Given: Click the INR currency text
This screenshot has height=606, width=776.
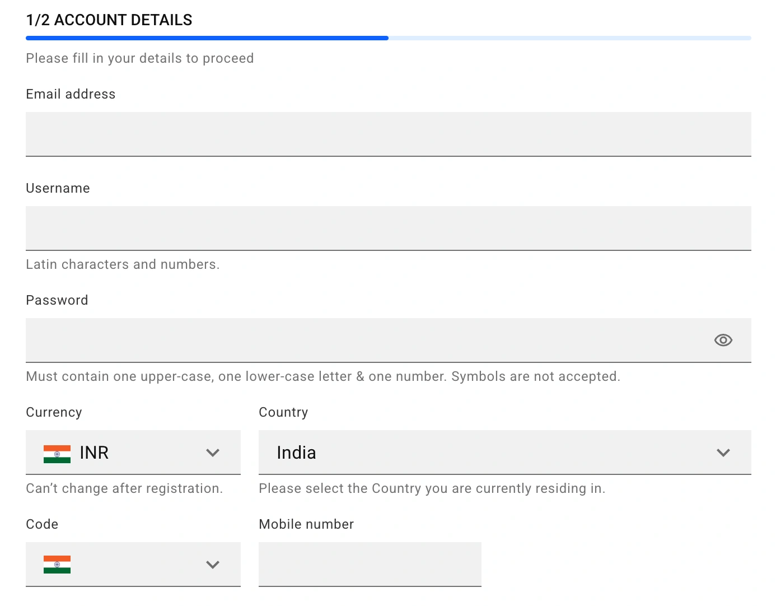Looking at the screenshot, I should (94, 453).
